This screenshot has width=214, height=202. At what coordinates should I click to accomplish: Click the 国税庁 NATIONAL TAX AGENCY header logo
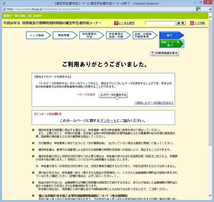(23, 16)
